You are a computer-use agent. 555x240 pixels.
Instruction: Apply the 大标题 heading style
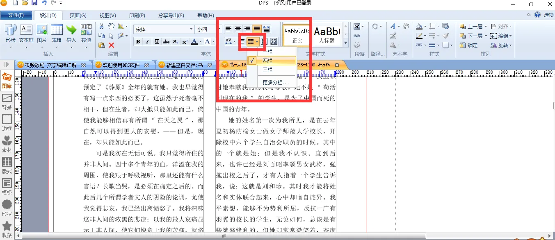tap(327, 34)
